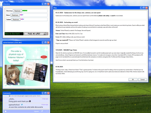Click the user profile icon in Comments footer

point(6,111)
